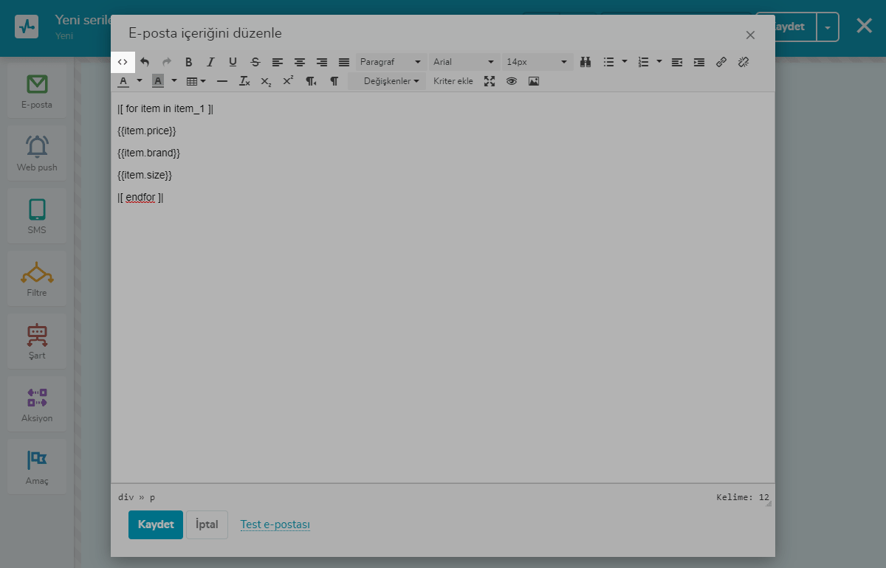Open the Değişkenler variables dropdown

pos(387,81)
